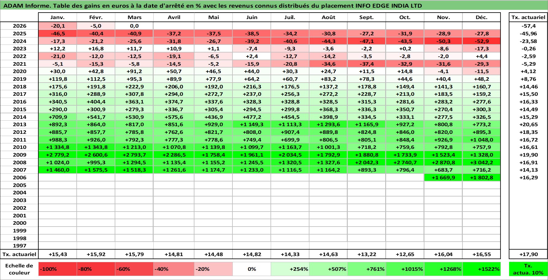Viewport: 548px width, 280px height.
Task: Click the +17,90 overall actuarial rate
Action: [x=528, y=254]
